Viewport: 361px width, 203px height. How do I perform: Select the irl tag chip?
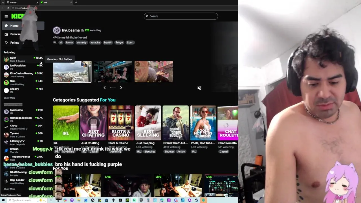click(x=61, y=43)
